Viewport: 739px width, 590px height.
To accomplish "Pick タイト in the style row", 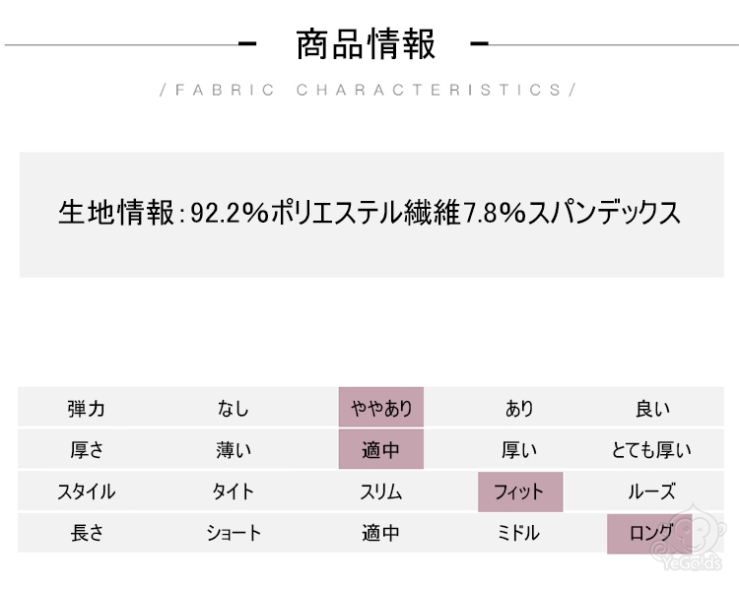I will pyautogui.click(x=234, y=492).
